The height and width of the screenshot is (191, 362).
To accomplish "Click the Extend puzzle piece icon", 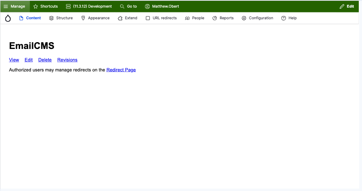I will [120, 18].
